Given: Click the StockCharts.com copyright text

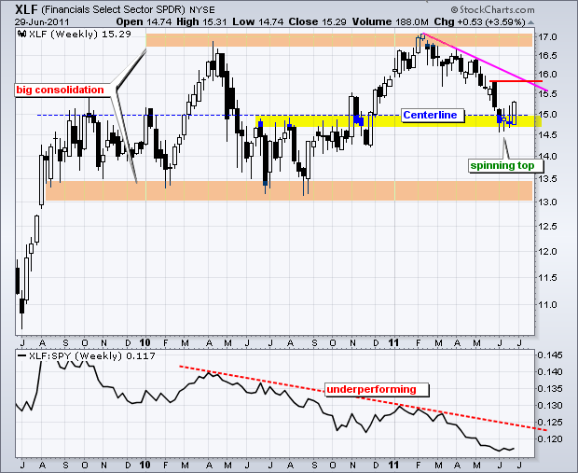Looking at the screenshot, I should pyautogui.click(x=492, y=9).
